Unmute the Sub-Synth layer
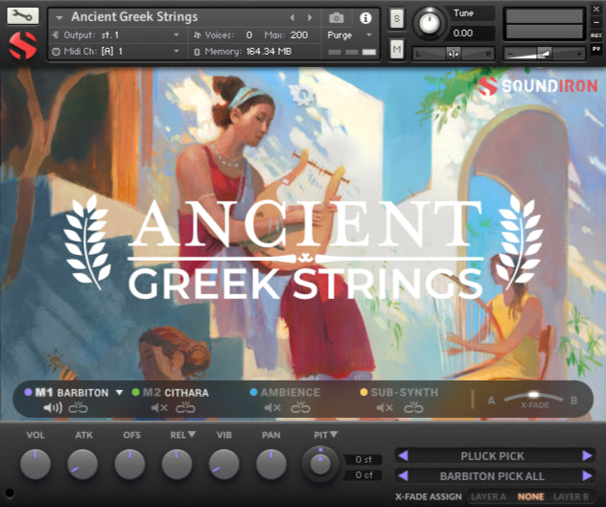The height and width of the screenshot is (507, 606). 385,408
